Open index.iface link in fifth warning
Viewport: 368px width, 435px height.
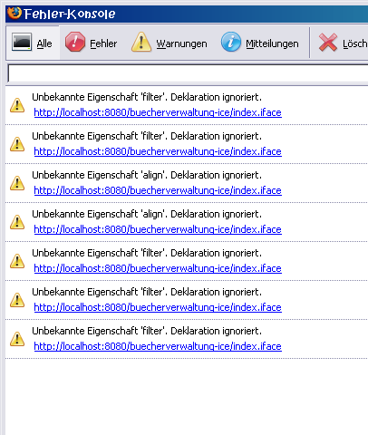click(x=158, y=268)
